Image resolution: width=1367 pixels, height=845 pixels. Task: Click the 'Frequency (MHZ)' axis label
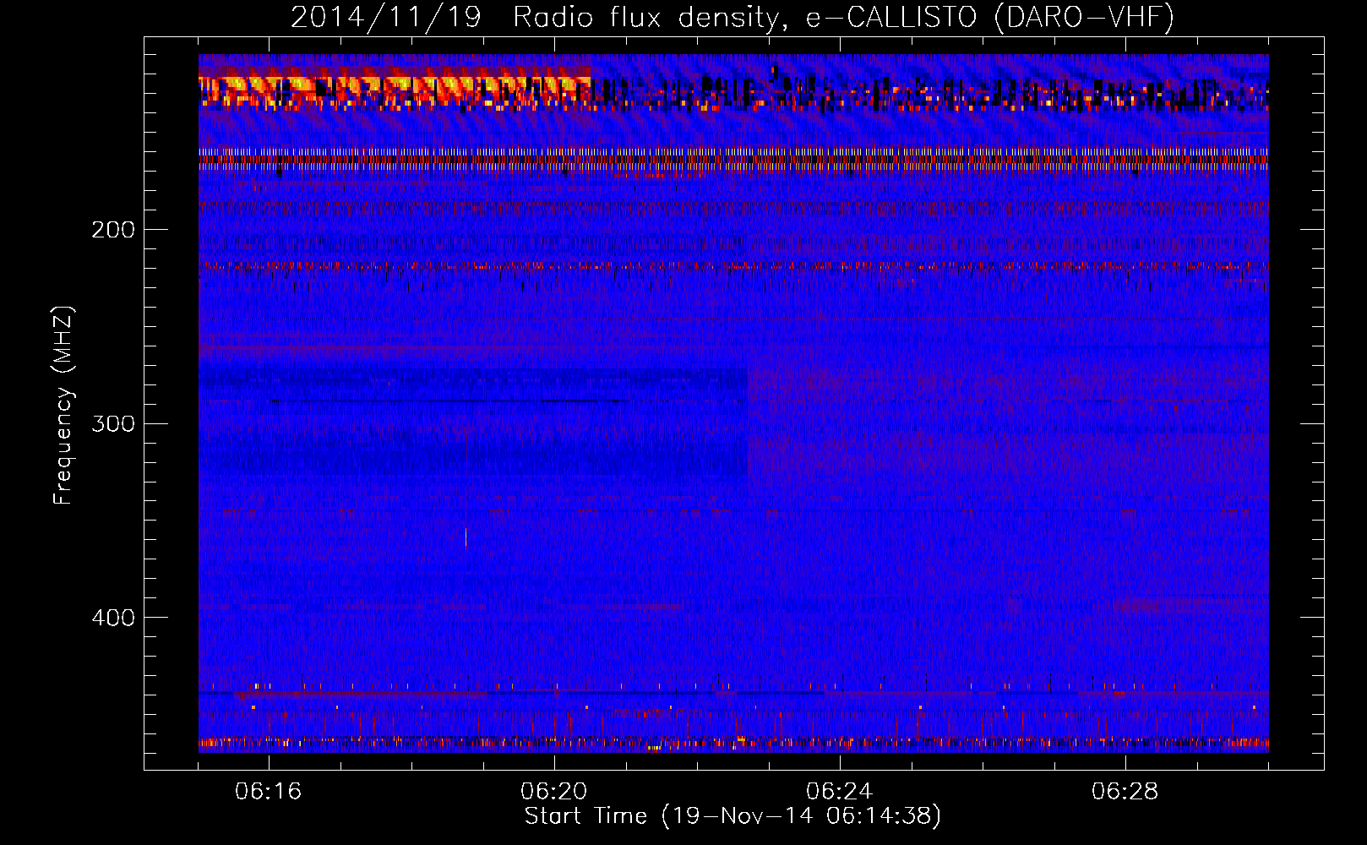[63, 406]
